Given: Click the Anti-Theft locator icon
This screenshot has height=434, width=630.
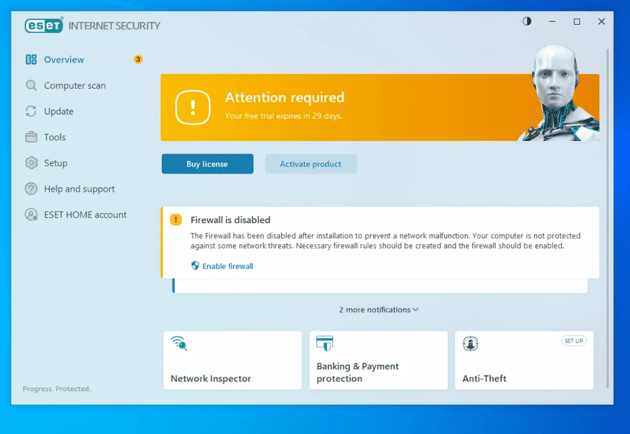Looking at the screenshot, I should click(x=471, y=343).
